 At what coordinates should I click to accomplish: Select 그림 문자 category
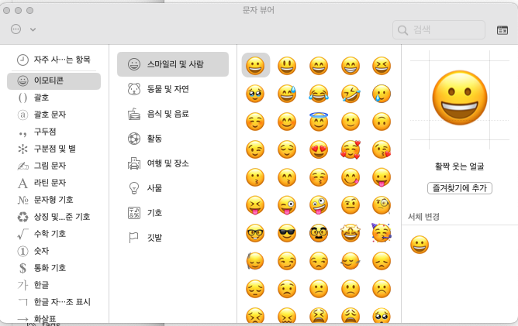54,166
